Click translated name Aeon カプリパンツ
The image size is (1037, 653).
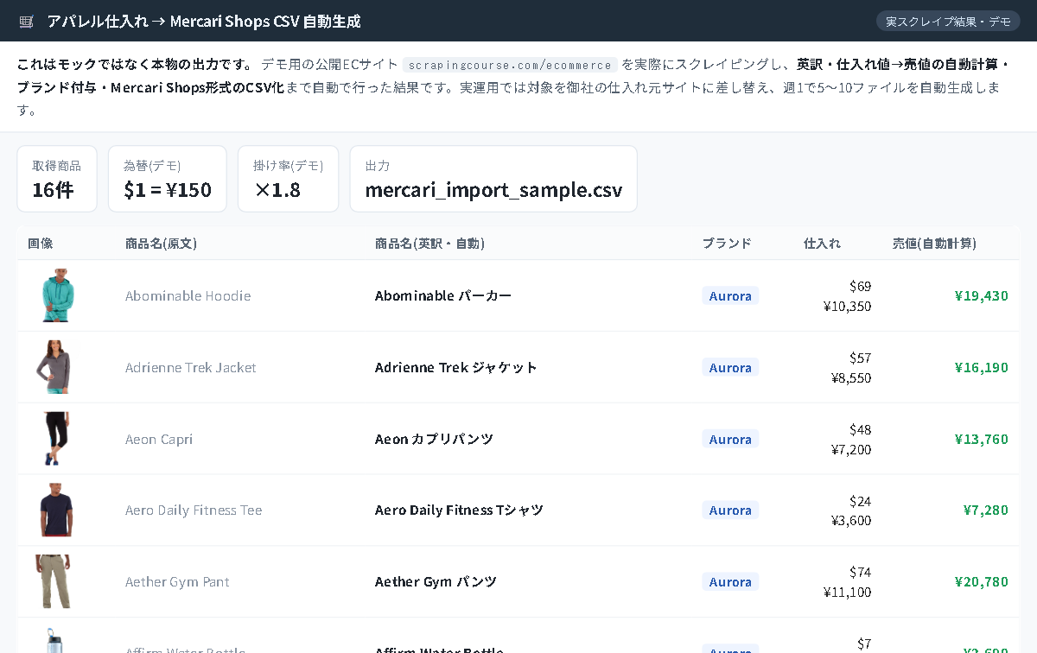coord(435,439)
